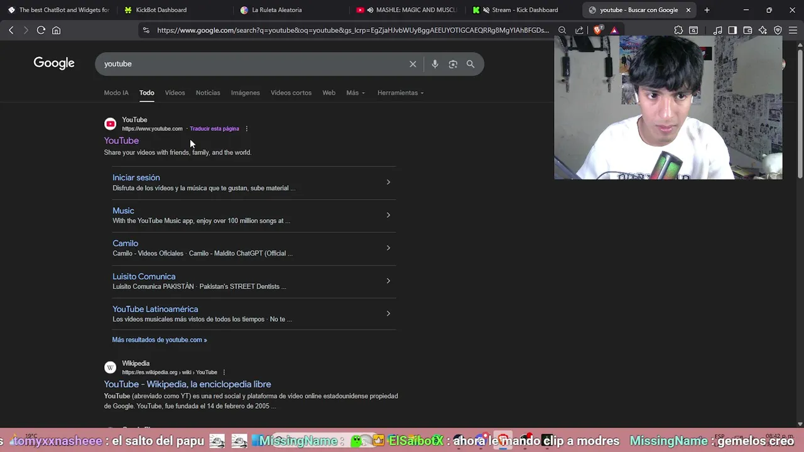Viewport: 804px width, 452px height.
Task: Expand the Music sitelink arrow
Action: tap(388, 215)
